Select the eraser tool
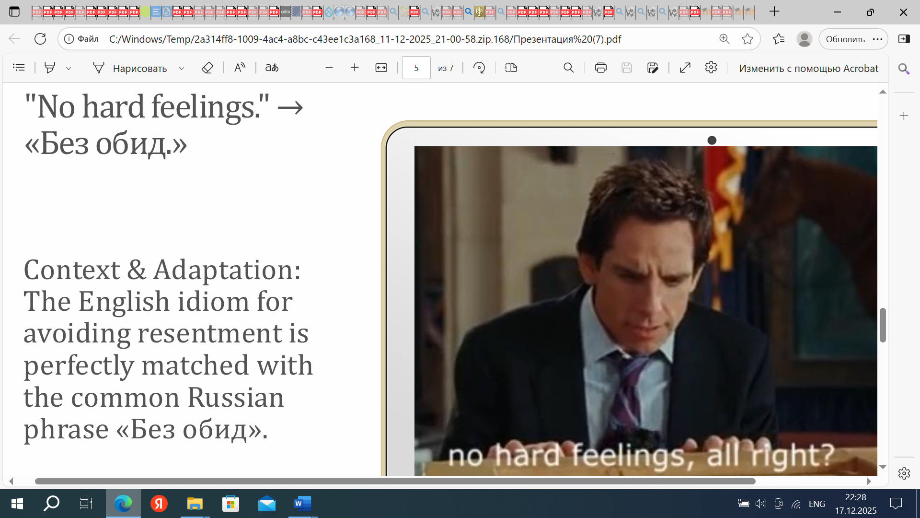 pos(207,68)
